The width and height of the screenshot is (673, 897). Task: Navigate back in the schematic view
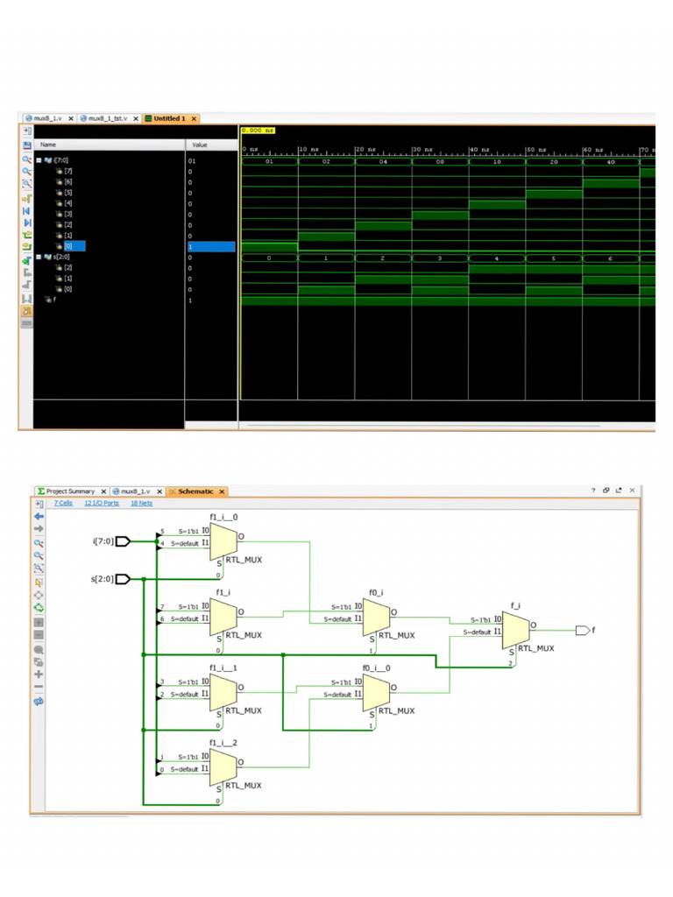click(39, 516)
